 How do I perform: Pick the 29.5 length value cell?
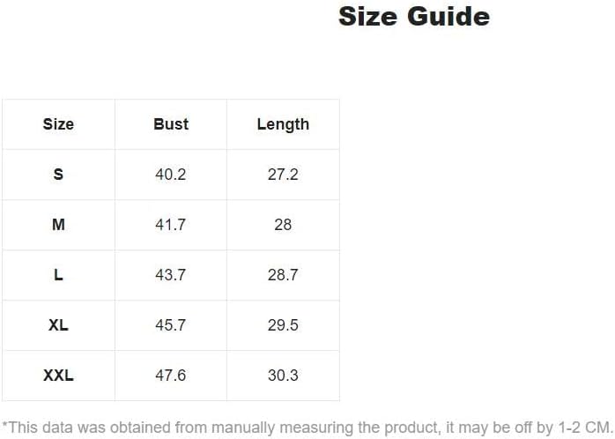coord(283,325)
